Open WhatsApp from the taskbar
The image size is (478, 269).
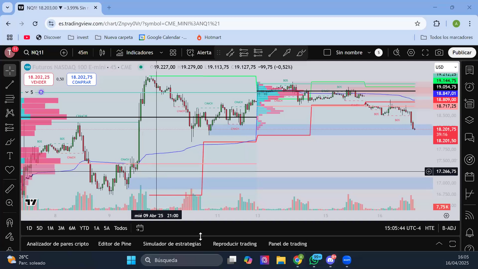tap(314, 260)
